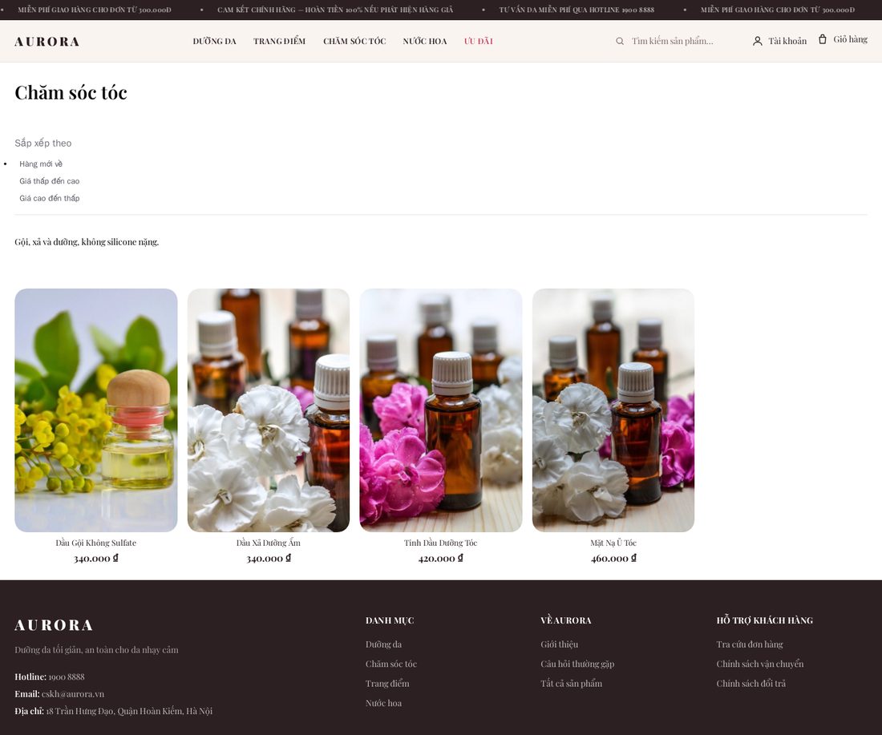Click the footer tagline about da nhạy cảm
The height and width of the screenshot is (735, 882).
[97, 650]
